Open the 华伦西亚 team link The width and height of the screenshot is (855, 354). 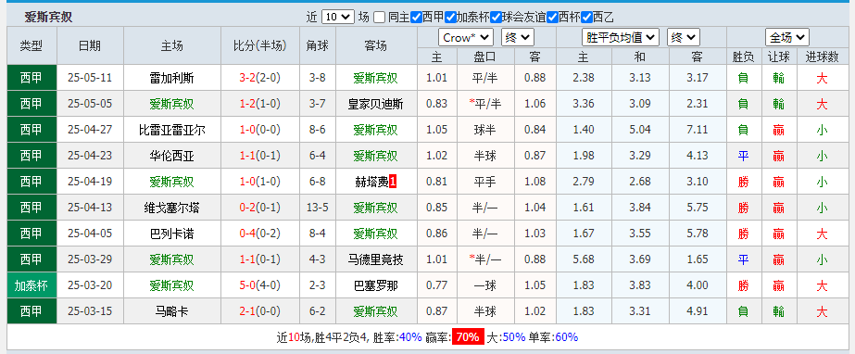click(x=171, y=156)
